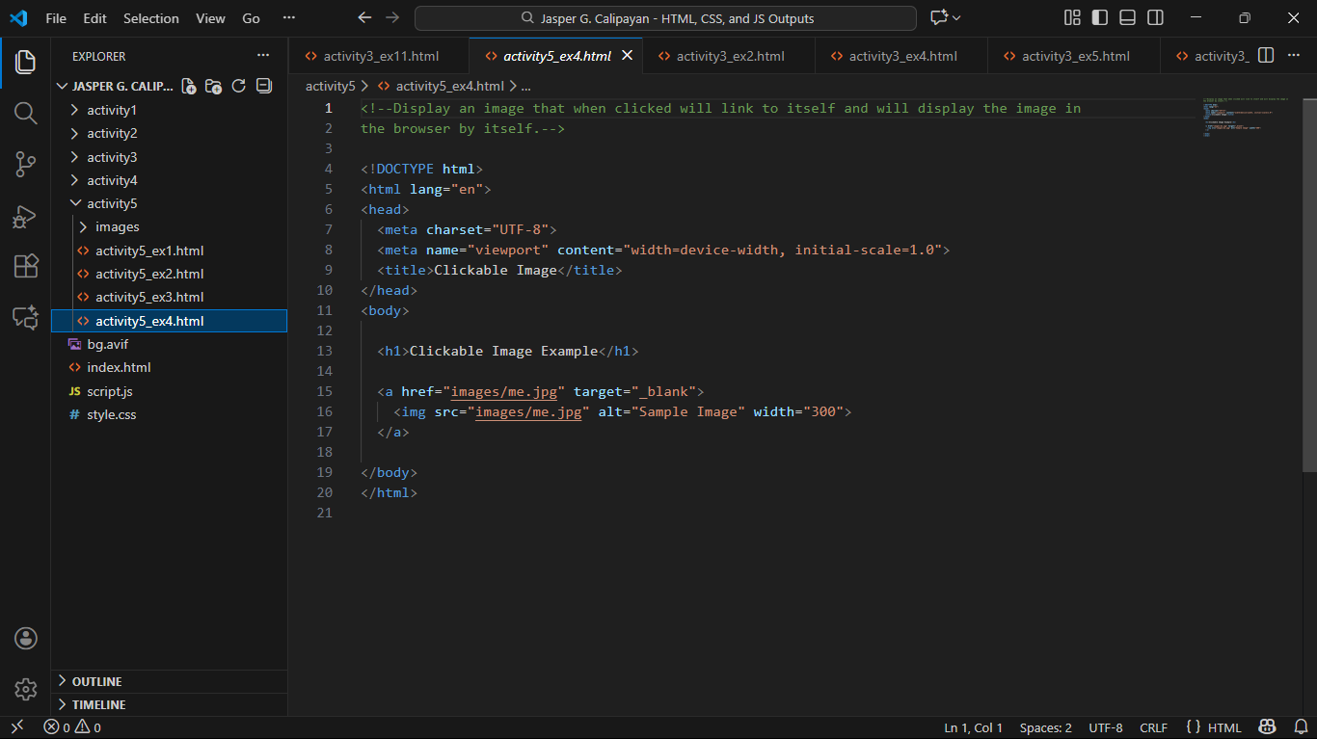Toggle the Primary Side Bar layout button

tap(1099, 18)
